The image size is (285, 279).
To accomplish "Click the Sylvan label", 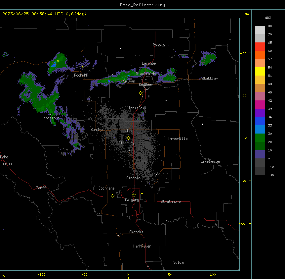I will point(129,81).
